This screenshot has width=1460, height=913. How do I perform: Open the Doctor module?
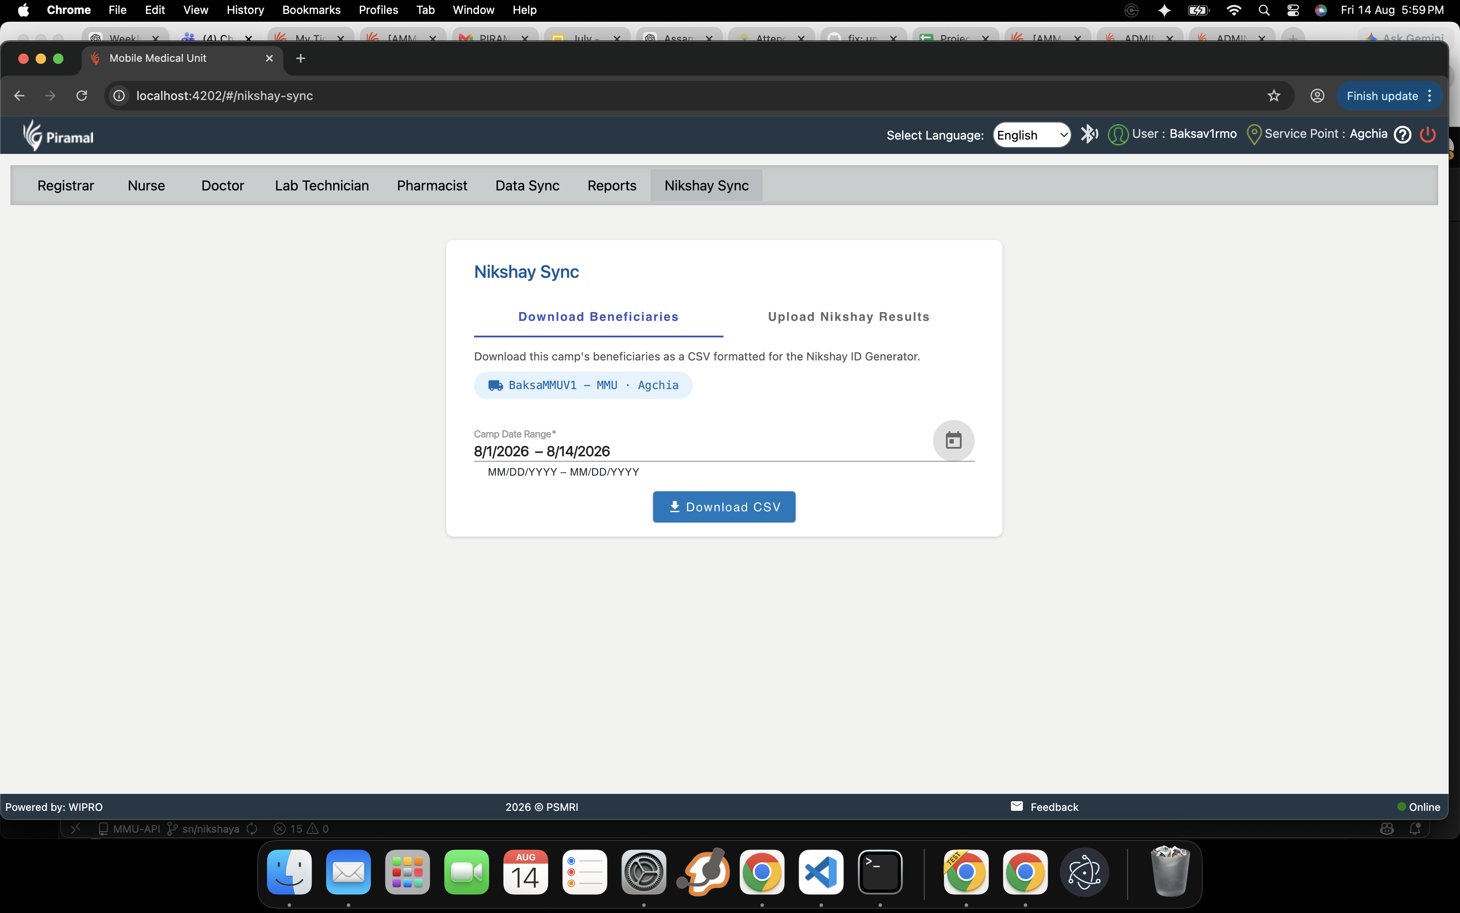[x=222, y=185]
